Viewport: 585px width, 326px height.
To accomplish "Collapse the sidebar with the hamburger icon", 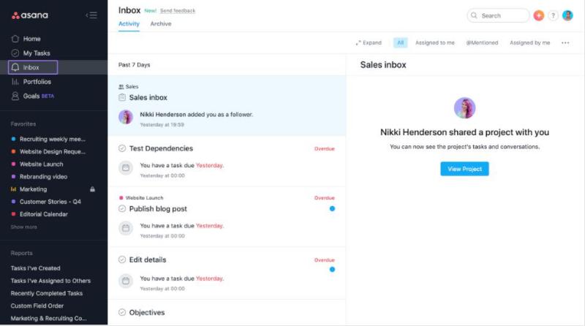I will [91, 15].
